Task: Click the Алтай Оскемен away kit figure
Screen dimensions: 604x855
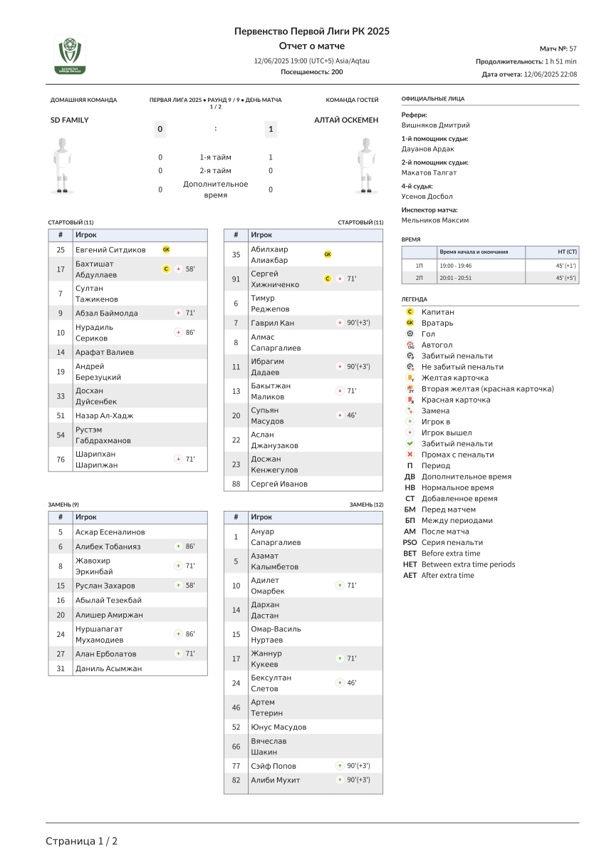Action: [x=366, y=165]
